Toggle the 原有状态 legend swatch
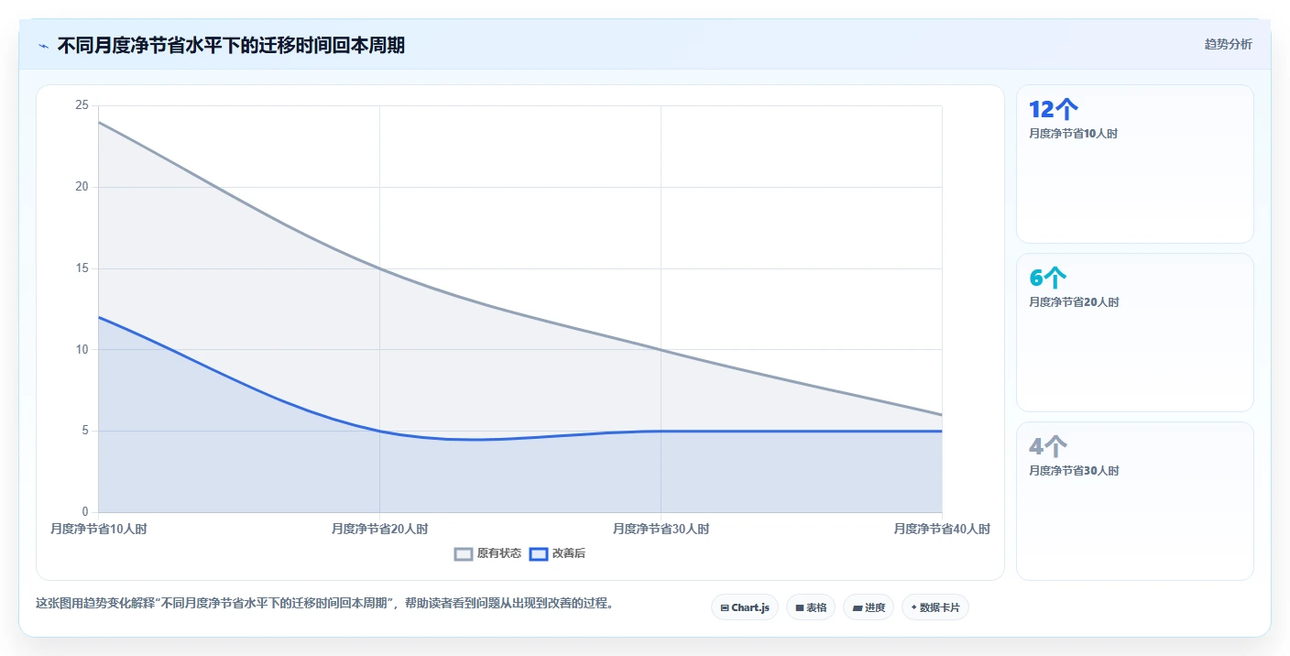This screenshot has height=656, width=1290. tap(464, 553)
